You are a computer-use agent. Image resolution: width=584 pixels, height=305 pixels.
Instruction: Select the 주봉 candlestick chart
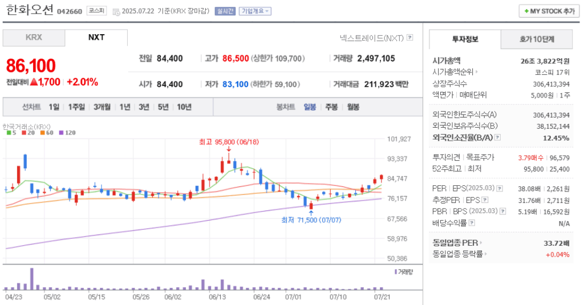331,107
